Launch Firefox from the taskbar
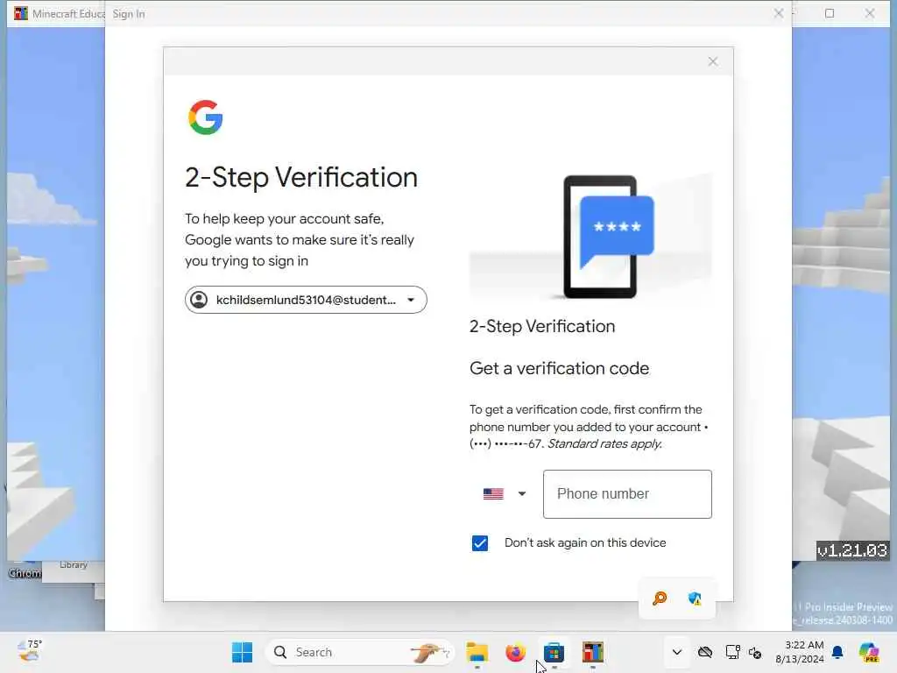This screenshot has height=673, width=897. point(515,652)
